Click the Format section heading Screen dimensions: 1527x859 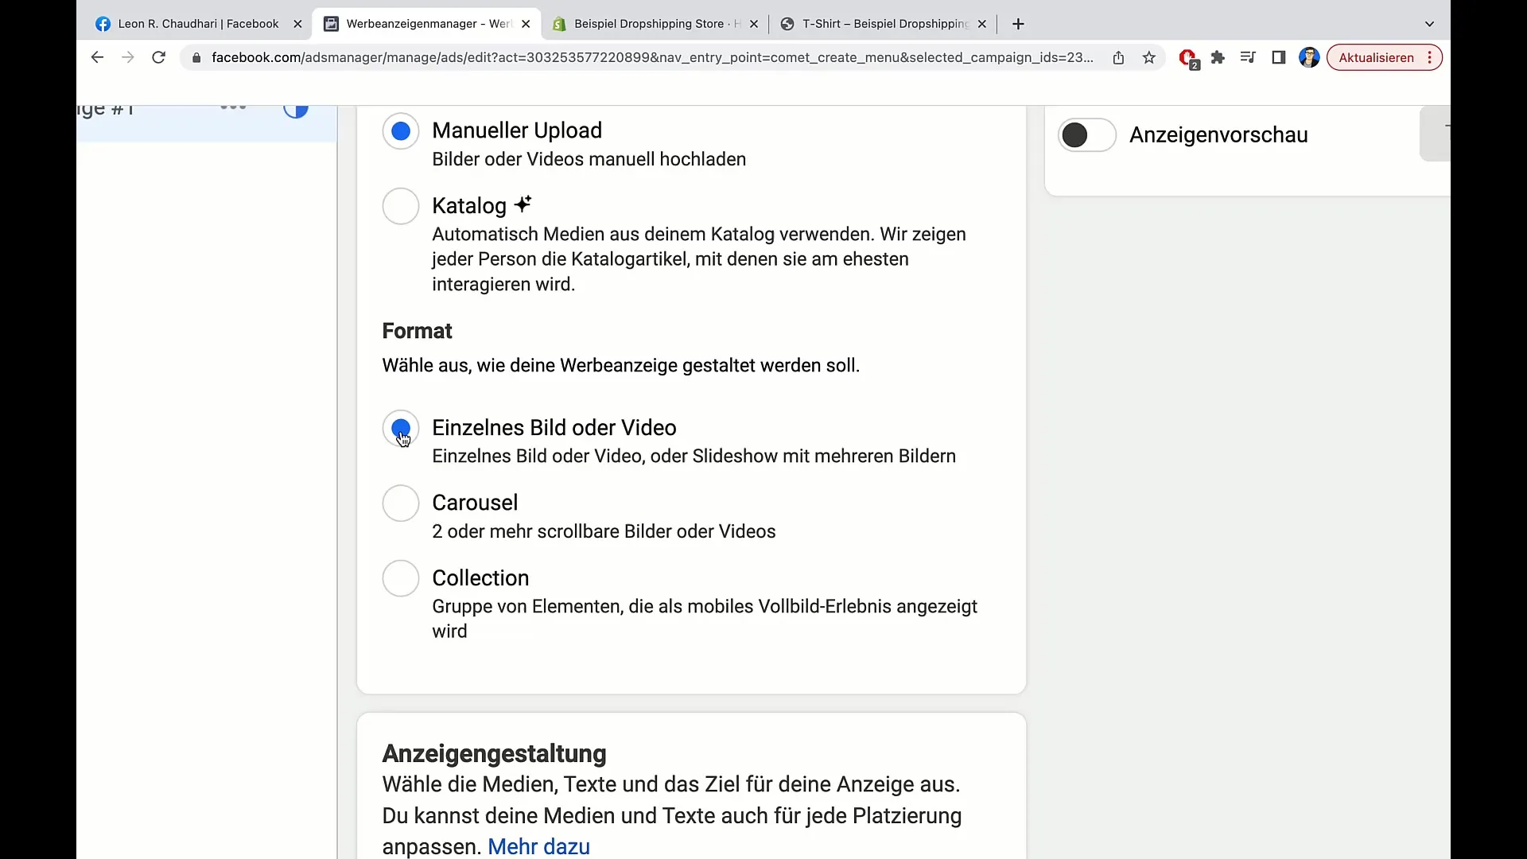[417, 331]
